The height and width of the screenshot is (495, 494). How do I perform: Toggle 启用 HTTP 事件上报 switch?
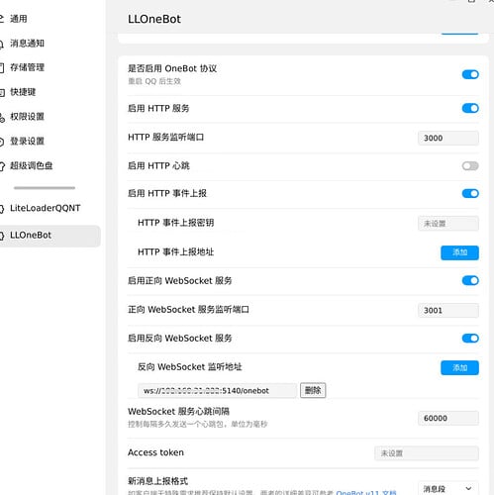click(x=470, y=193)
